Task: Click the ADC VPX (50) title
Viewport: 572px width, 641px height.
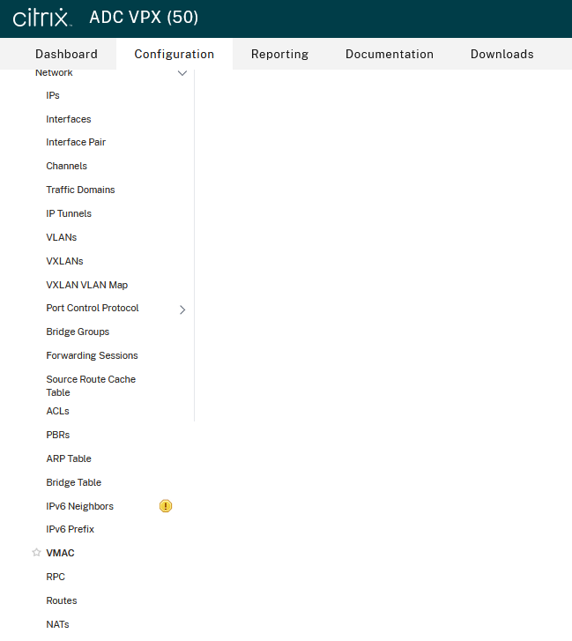Action: tap(144, 17)
